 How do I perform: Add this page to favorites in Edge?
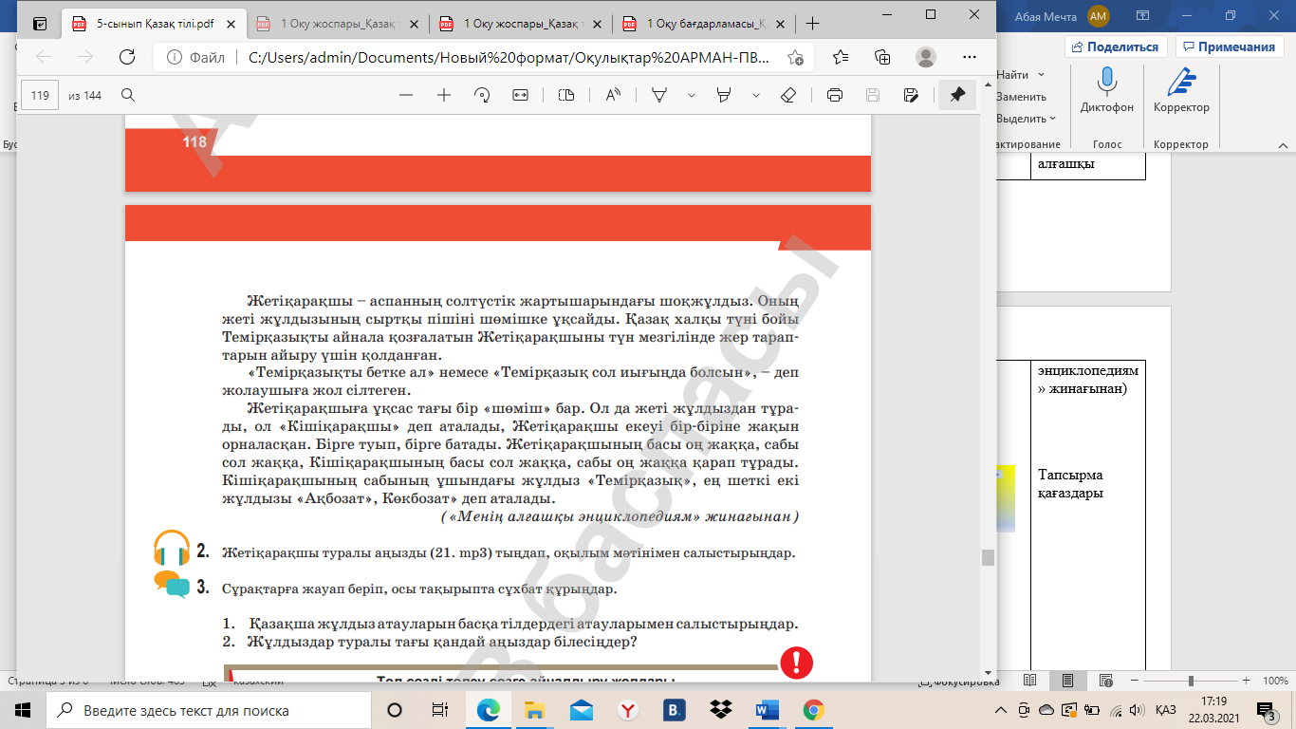[x=795, y=57]
